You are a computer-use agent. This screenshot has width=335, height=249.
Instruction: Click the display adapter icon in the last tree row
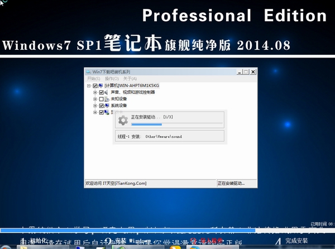click(x=107, y=112)
